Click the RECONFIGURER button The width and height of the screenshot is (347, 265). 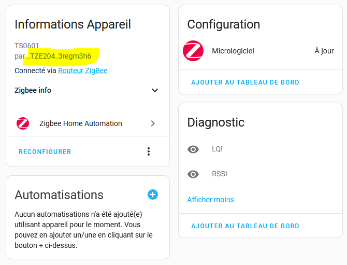coord(45,152)
